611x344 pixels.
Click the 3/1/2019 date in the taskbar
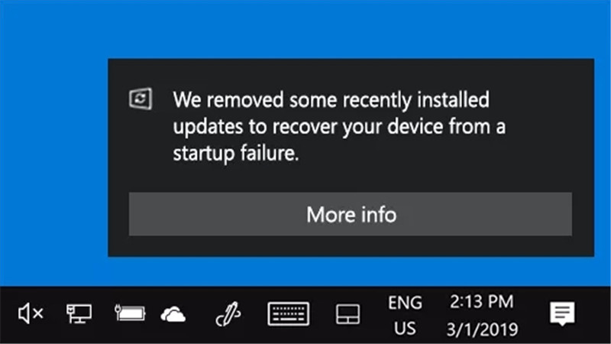pos(482,329)
